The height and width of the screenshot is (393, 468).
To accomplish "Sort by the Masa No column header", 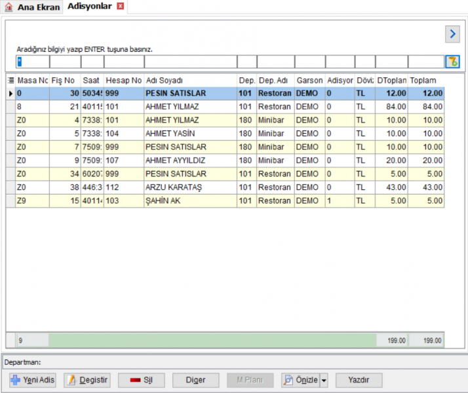I will (x=32, y=80).
